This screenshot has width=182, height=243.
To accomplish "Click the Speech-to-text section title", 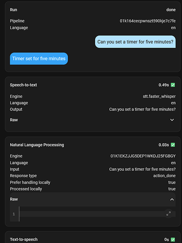I will (x=23, y=85).
